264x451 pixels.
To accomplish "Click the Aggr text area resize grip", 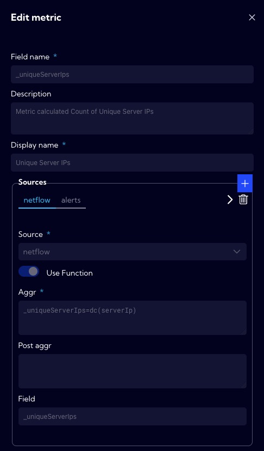I will (244, 332).
